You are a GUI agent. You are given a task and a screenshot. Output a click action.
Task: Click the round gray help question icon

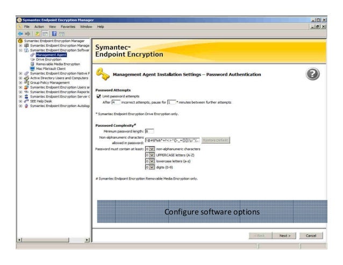(x=312, y=74)
